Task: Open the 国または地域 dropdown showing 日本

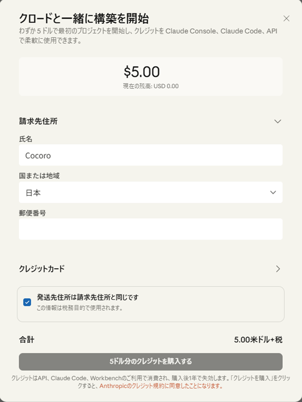Action: coord(150,192)
